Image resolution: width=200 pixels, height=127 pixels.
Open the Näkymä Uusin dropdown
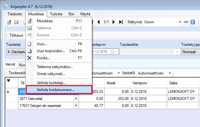(x=180, y=22)
